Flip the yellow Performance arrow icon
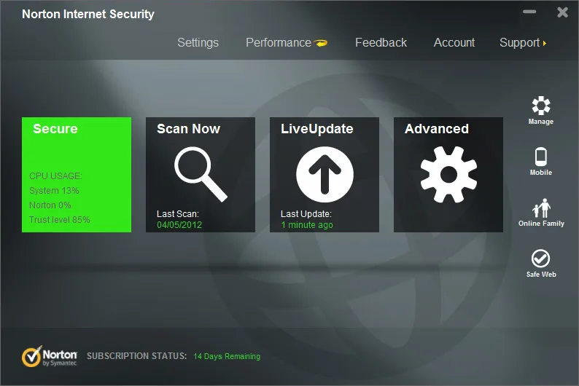The image size is (579, 386). pyautogui.click(x=321, y=43)
